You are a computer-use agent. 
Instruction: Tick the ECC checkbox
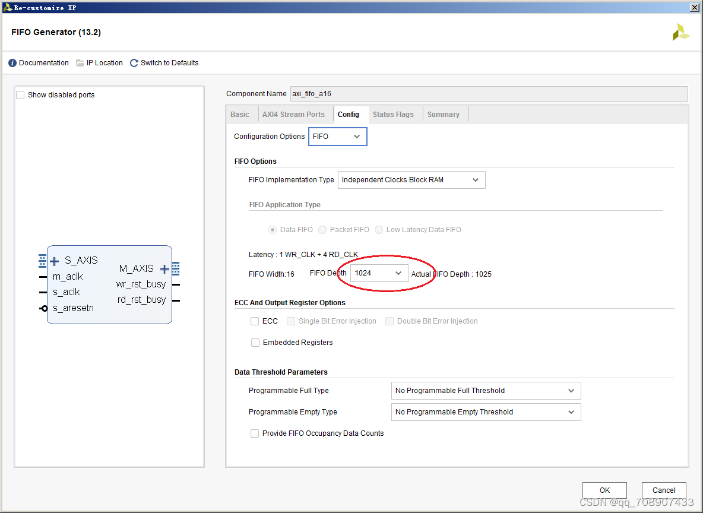255,321
